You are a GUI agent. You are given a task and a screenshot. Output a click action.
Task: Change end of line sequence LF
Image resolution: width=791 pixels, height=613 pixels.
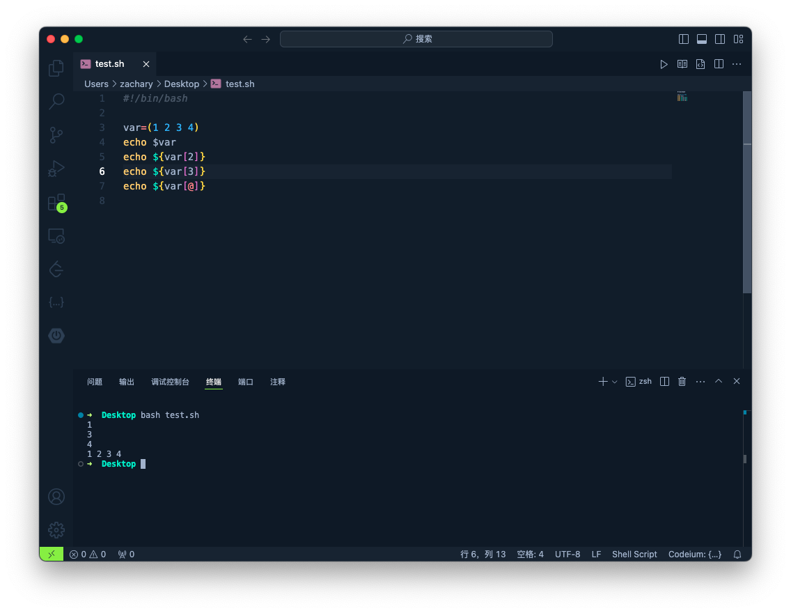click(596, 554)
